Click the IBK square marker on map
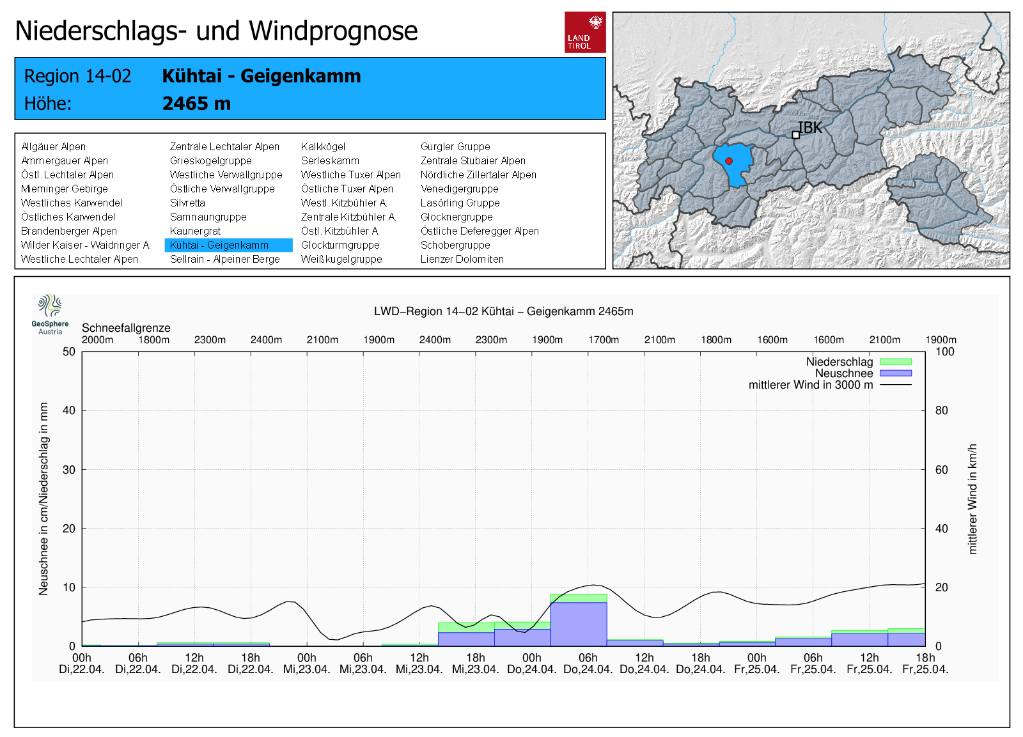This screenshot has height=737, width=1023. click(x=795, y=135)
